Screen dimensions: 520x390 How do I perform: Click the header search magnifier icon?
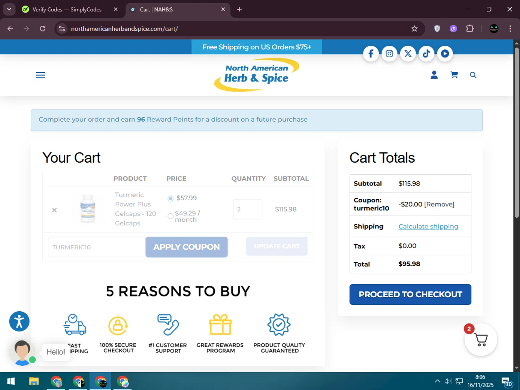[473, 75]
